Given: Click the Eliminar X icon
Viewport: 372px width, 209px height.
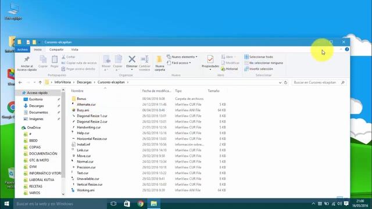Looking at the screenshot, I should coord(132,59).
